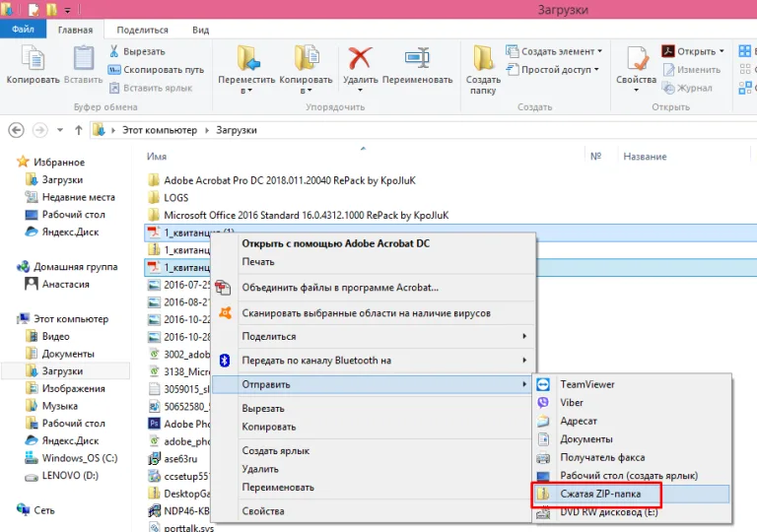Click Copy path (Скопировать путь)
The height and width of the screenshot is (532, 757).
click(x=157, y=70)
